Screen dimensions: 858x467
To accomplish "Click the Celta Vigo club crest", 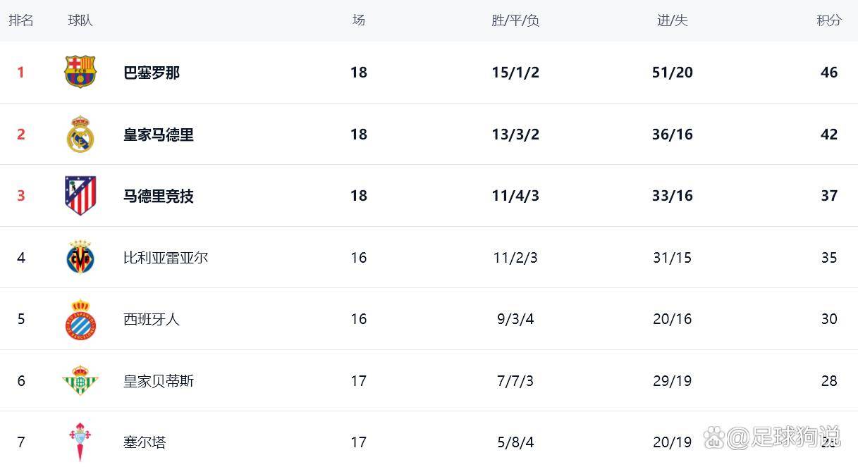I will point(80,442).
